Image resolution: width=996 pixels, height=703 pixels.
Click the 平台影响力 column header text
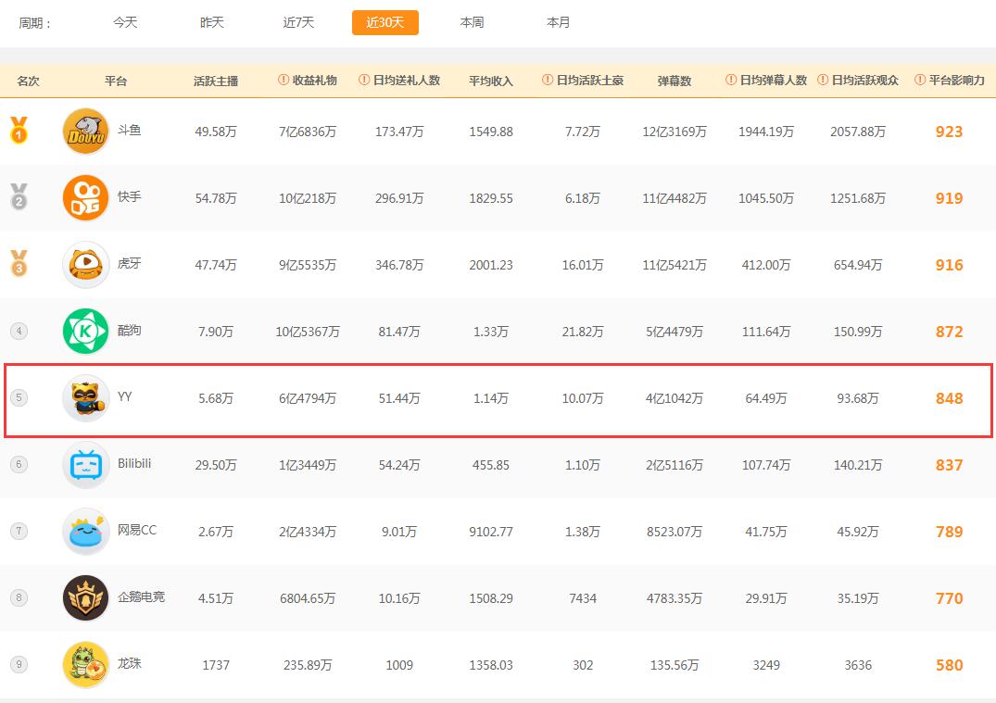[956, 81]
